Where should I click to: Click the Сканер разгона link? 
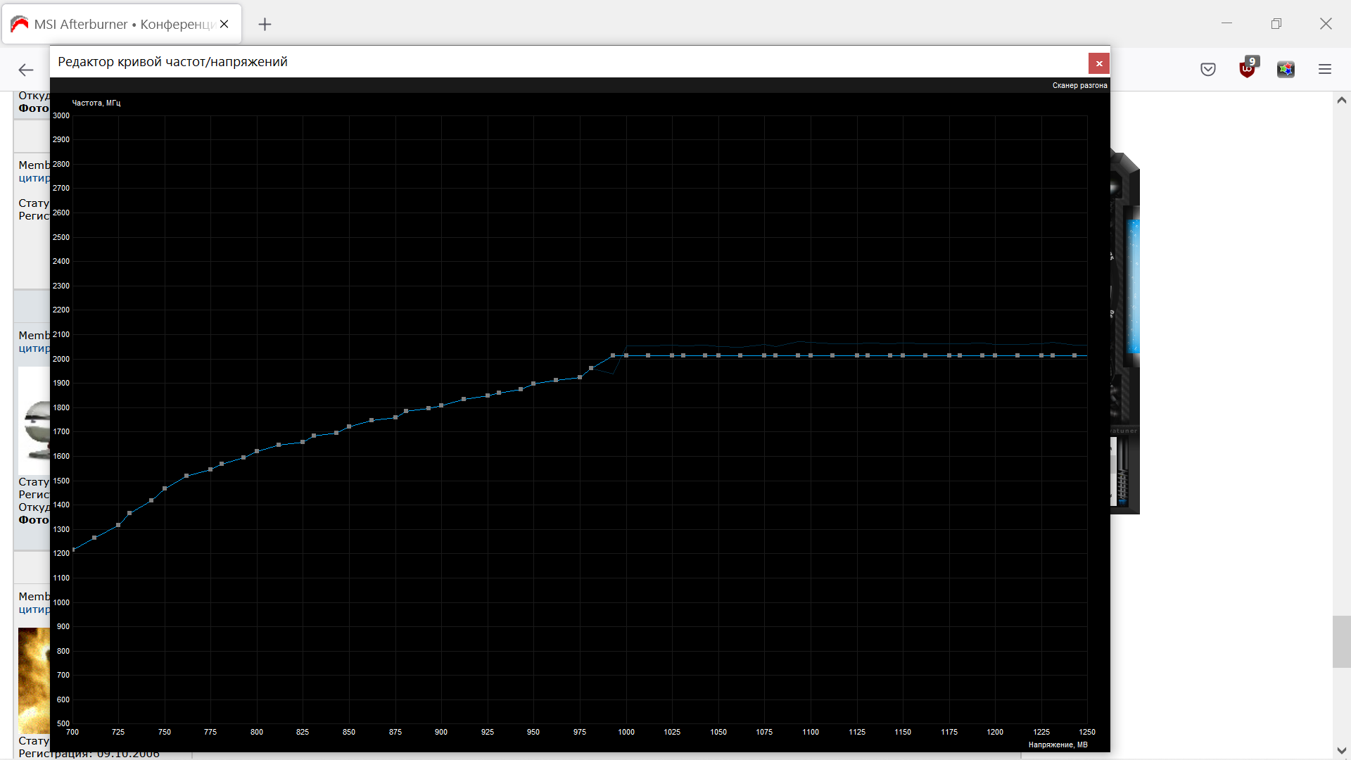click(x=1079, y=86)
